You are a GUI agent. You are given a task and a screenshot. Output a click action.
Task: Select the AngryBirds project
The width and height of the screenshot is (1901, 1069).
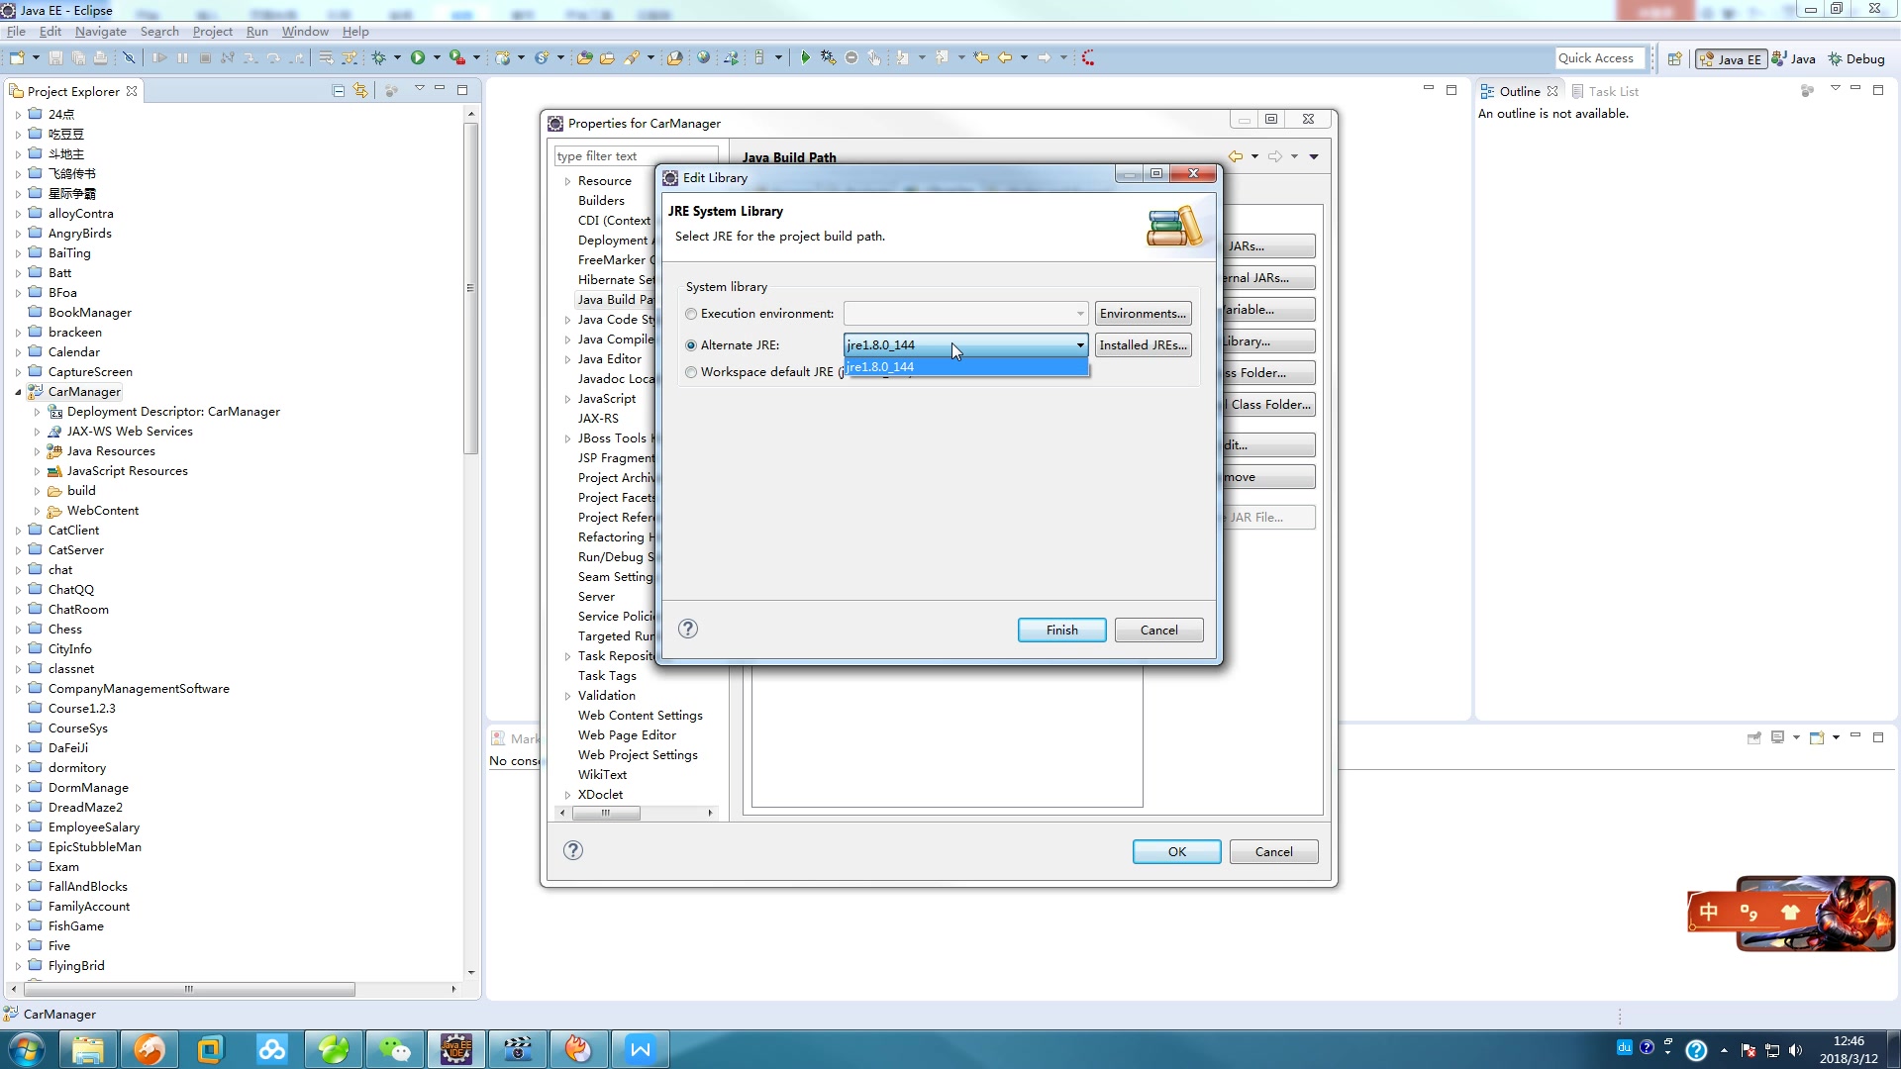[79, 234]
